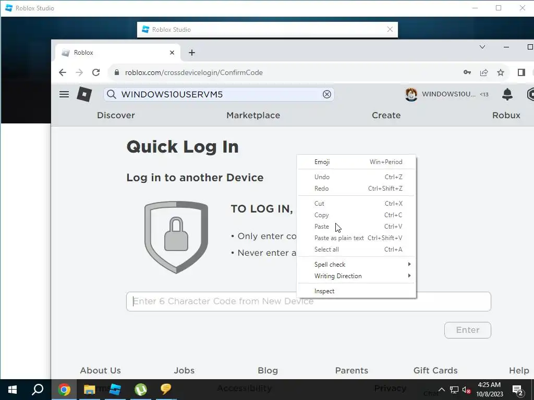Viewport: 534px width, 400px height.
Task: Open the yellow chat app in taskbar
Action: pyautogui.click(x=166, y=390)
